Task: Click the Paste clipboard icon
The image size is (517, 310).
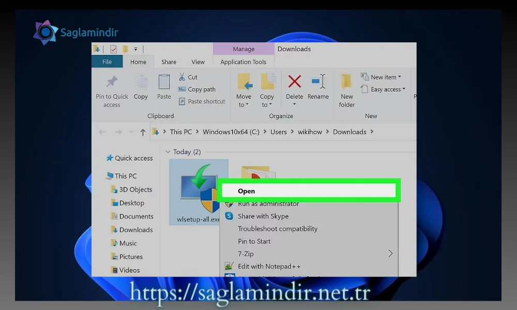Action: pos(164,82)
